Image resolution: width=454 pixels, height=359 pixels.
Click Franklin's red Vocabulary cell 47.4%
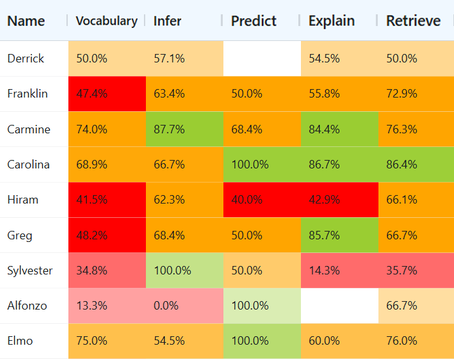coord(107,94)
